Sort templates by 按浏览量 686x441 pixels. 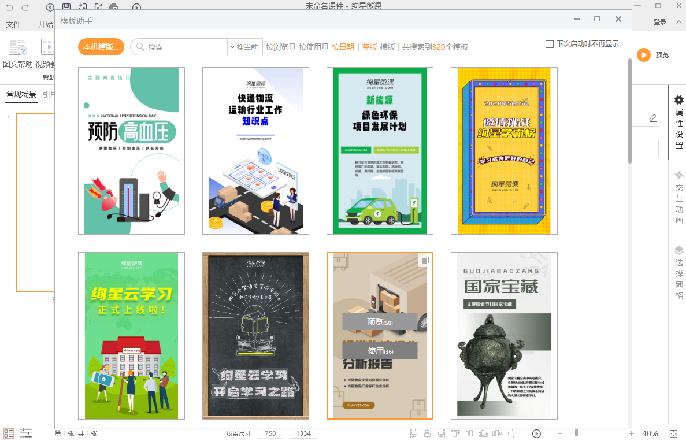[x=281, y=47]
